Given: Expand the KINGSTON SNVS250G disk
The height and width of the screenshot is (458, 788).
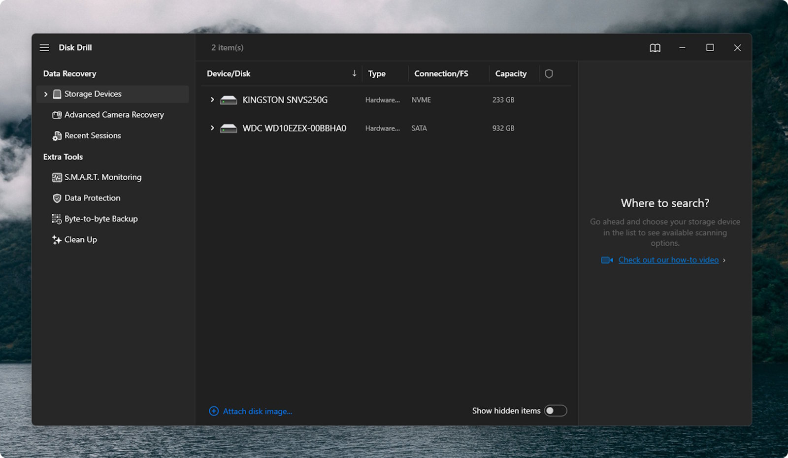Looking at the screenshot, I should 212,100.
